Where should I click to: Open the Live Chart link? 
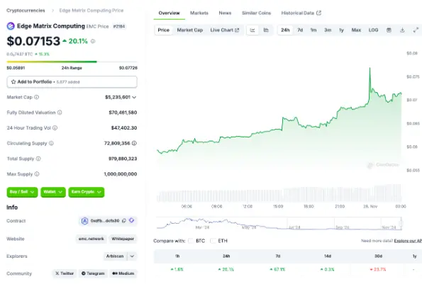tap(224, 30)
